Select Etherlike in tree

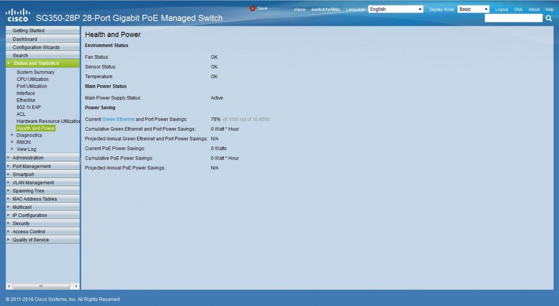(x=26, y=100)
